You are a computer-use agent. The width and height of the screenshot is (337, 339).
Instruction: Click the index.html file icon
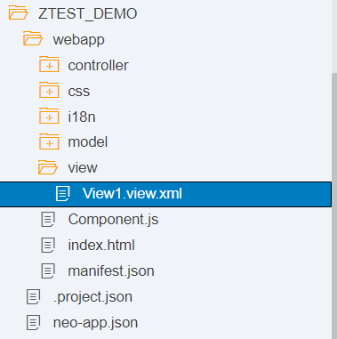click(x=48, y=246)
